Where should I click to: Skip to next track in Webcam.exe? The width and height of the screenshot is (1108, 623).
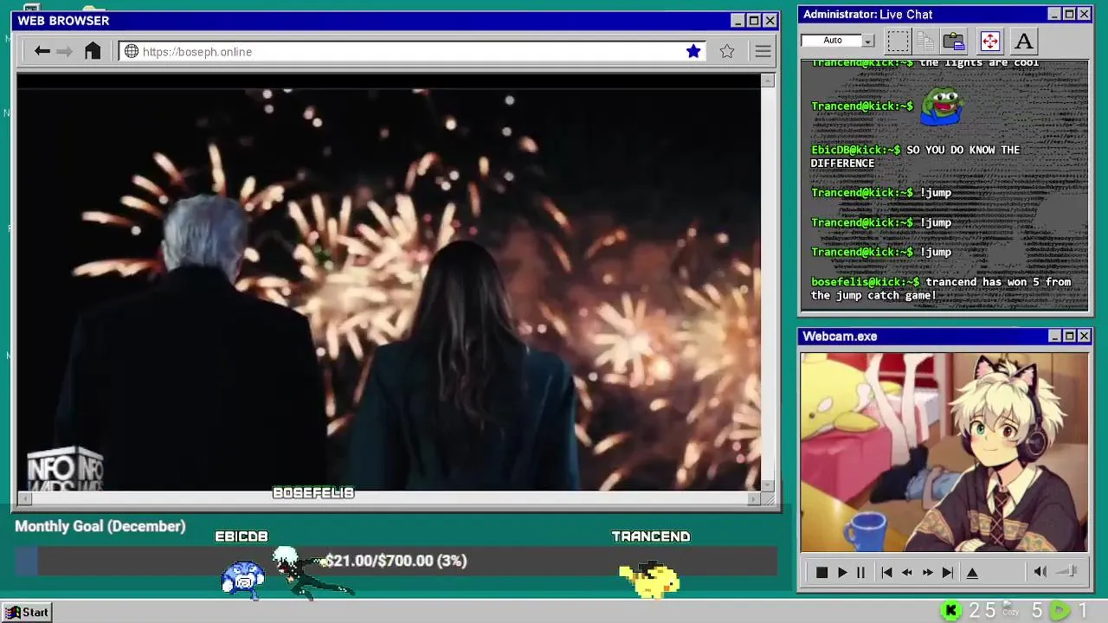point(948,572)
